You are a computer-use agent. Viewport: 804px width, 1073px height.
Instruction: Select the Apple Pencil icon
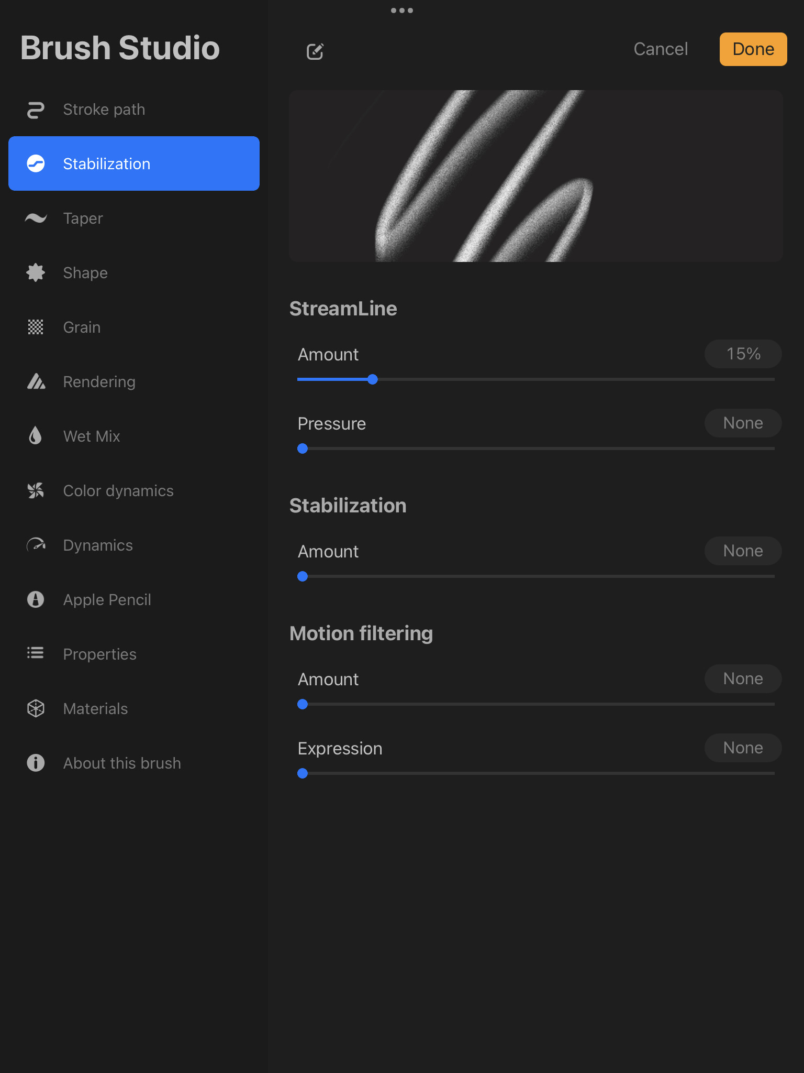36,599
